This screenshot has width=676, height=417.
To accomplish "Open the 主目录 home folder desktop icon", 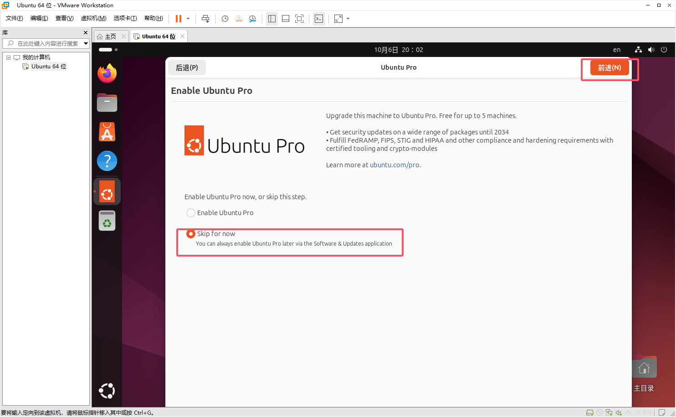I will [x=644, y=374].
